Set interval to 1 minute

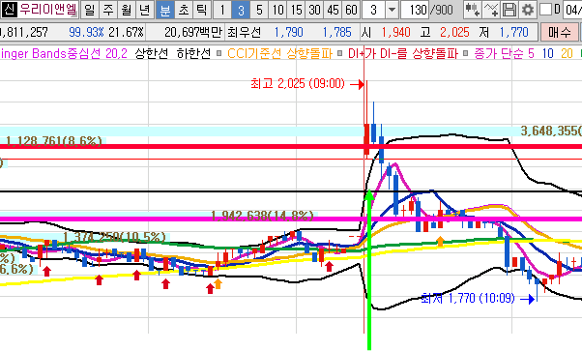click(222, 10)
